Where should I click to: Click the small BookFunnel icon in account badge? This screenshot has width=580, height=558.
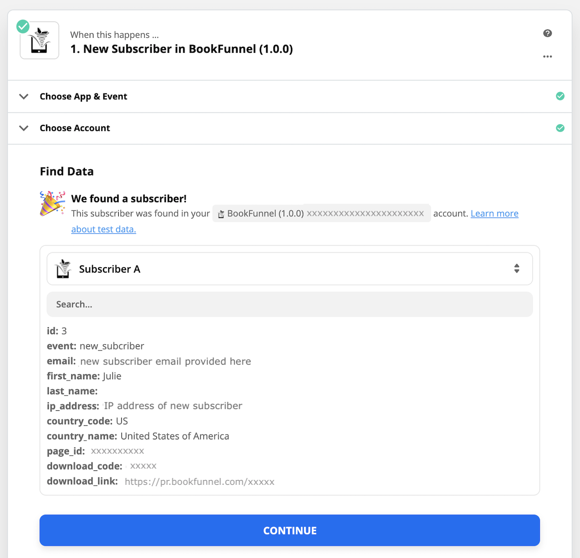[221, 214]
